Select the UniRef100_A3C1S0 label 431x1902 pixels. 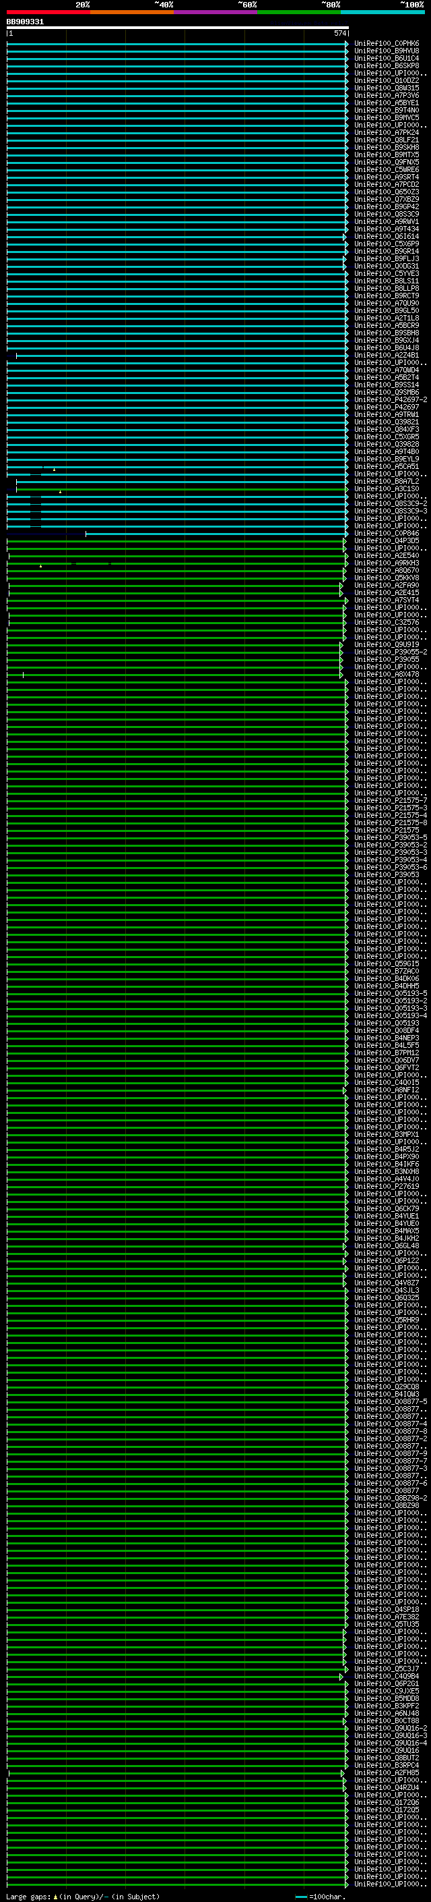tap(387, 488)
